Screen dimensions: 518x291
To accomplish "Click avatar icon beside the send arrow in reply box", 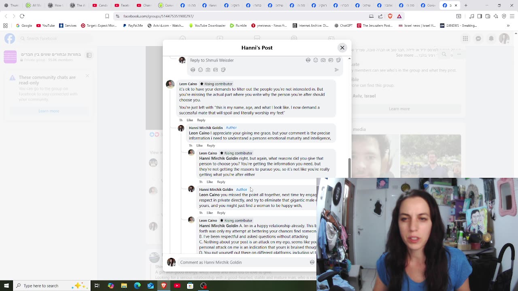I will 193,70.
